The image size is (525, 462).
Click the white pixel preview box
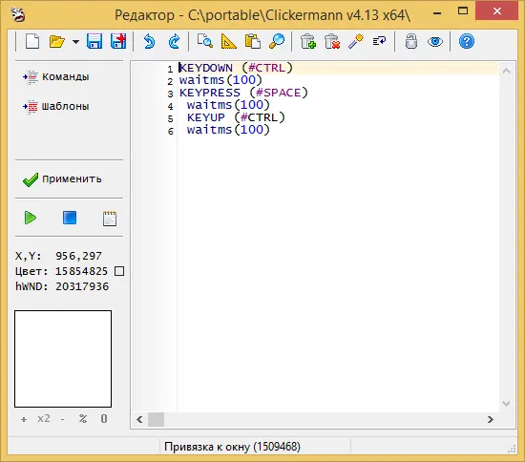pos(63,359)
